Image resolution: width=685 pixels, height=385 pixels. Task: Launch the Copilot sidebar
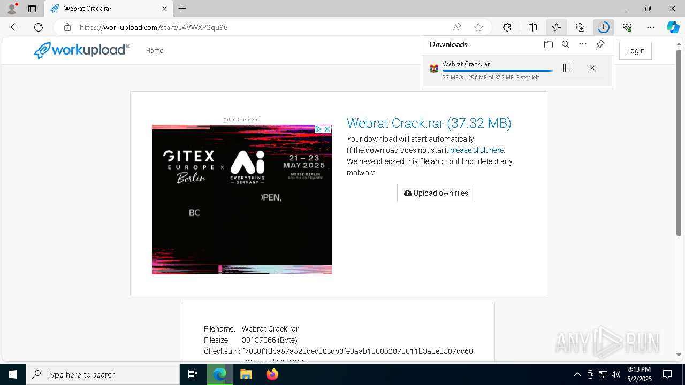[x=673, y=27]
